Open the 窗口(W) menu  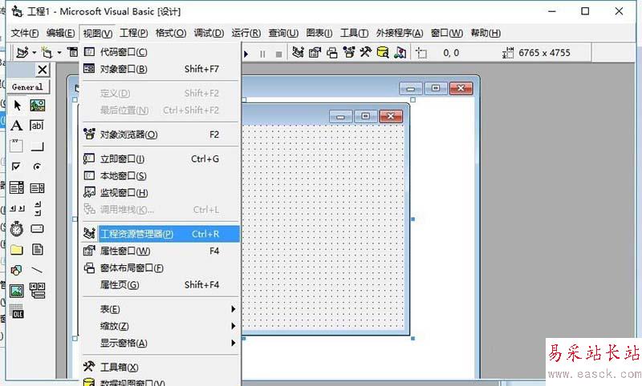tap(447, 33)
